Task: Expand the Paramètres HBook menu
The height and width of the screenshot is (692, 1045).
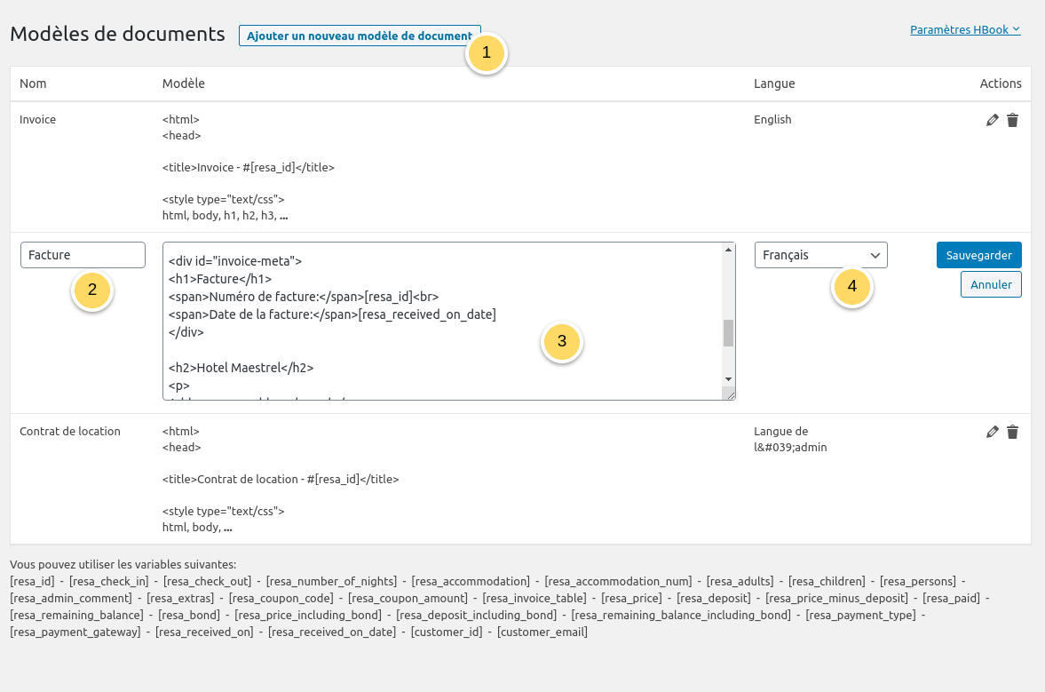Action: 964,29
